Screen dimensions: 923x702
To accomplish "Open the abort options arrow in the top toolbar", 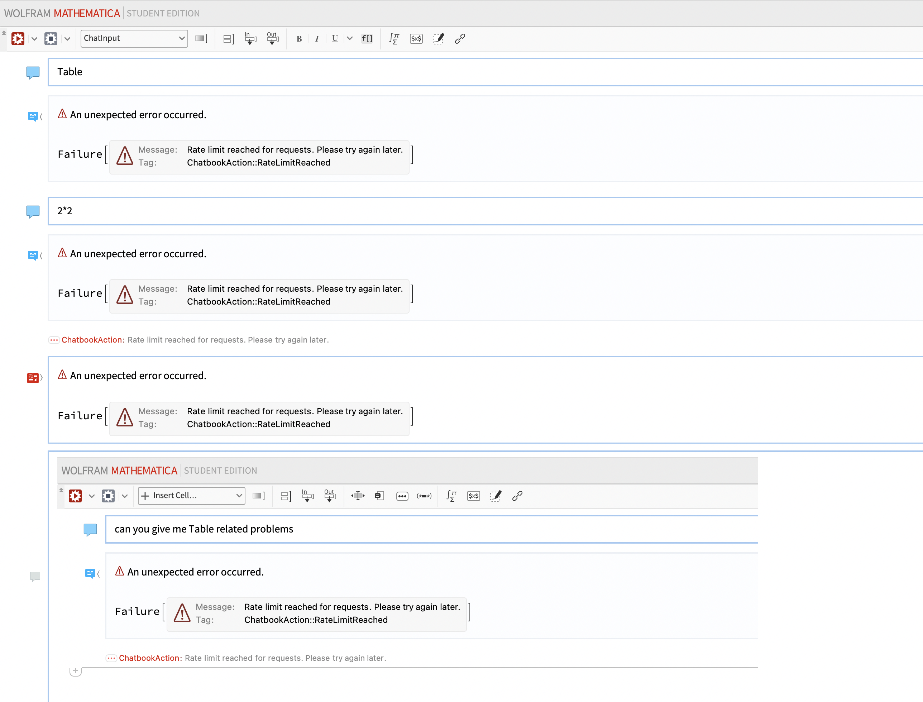I will [67, 39].
